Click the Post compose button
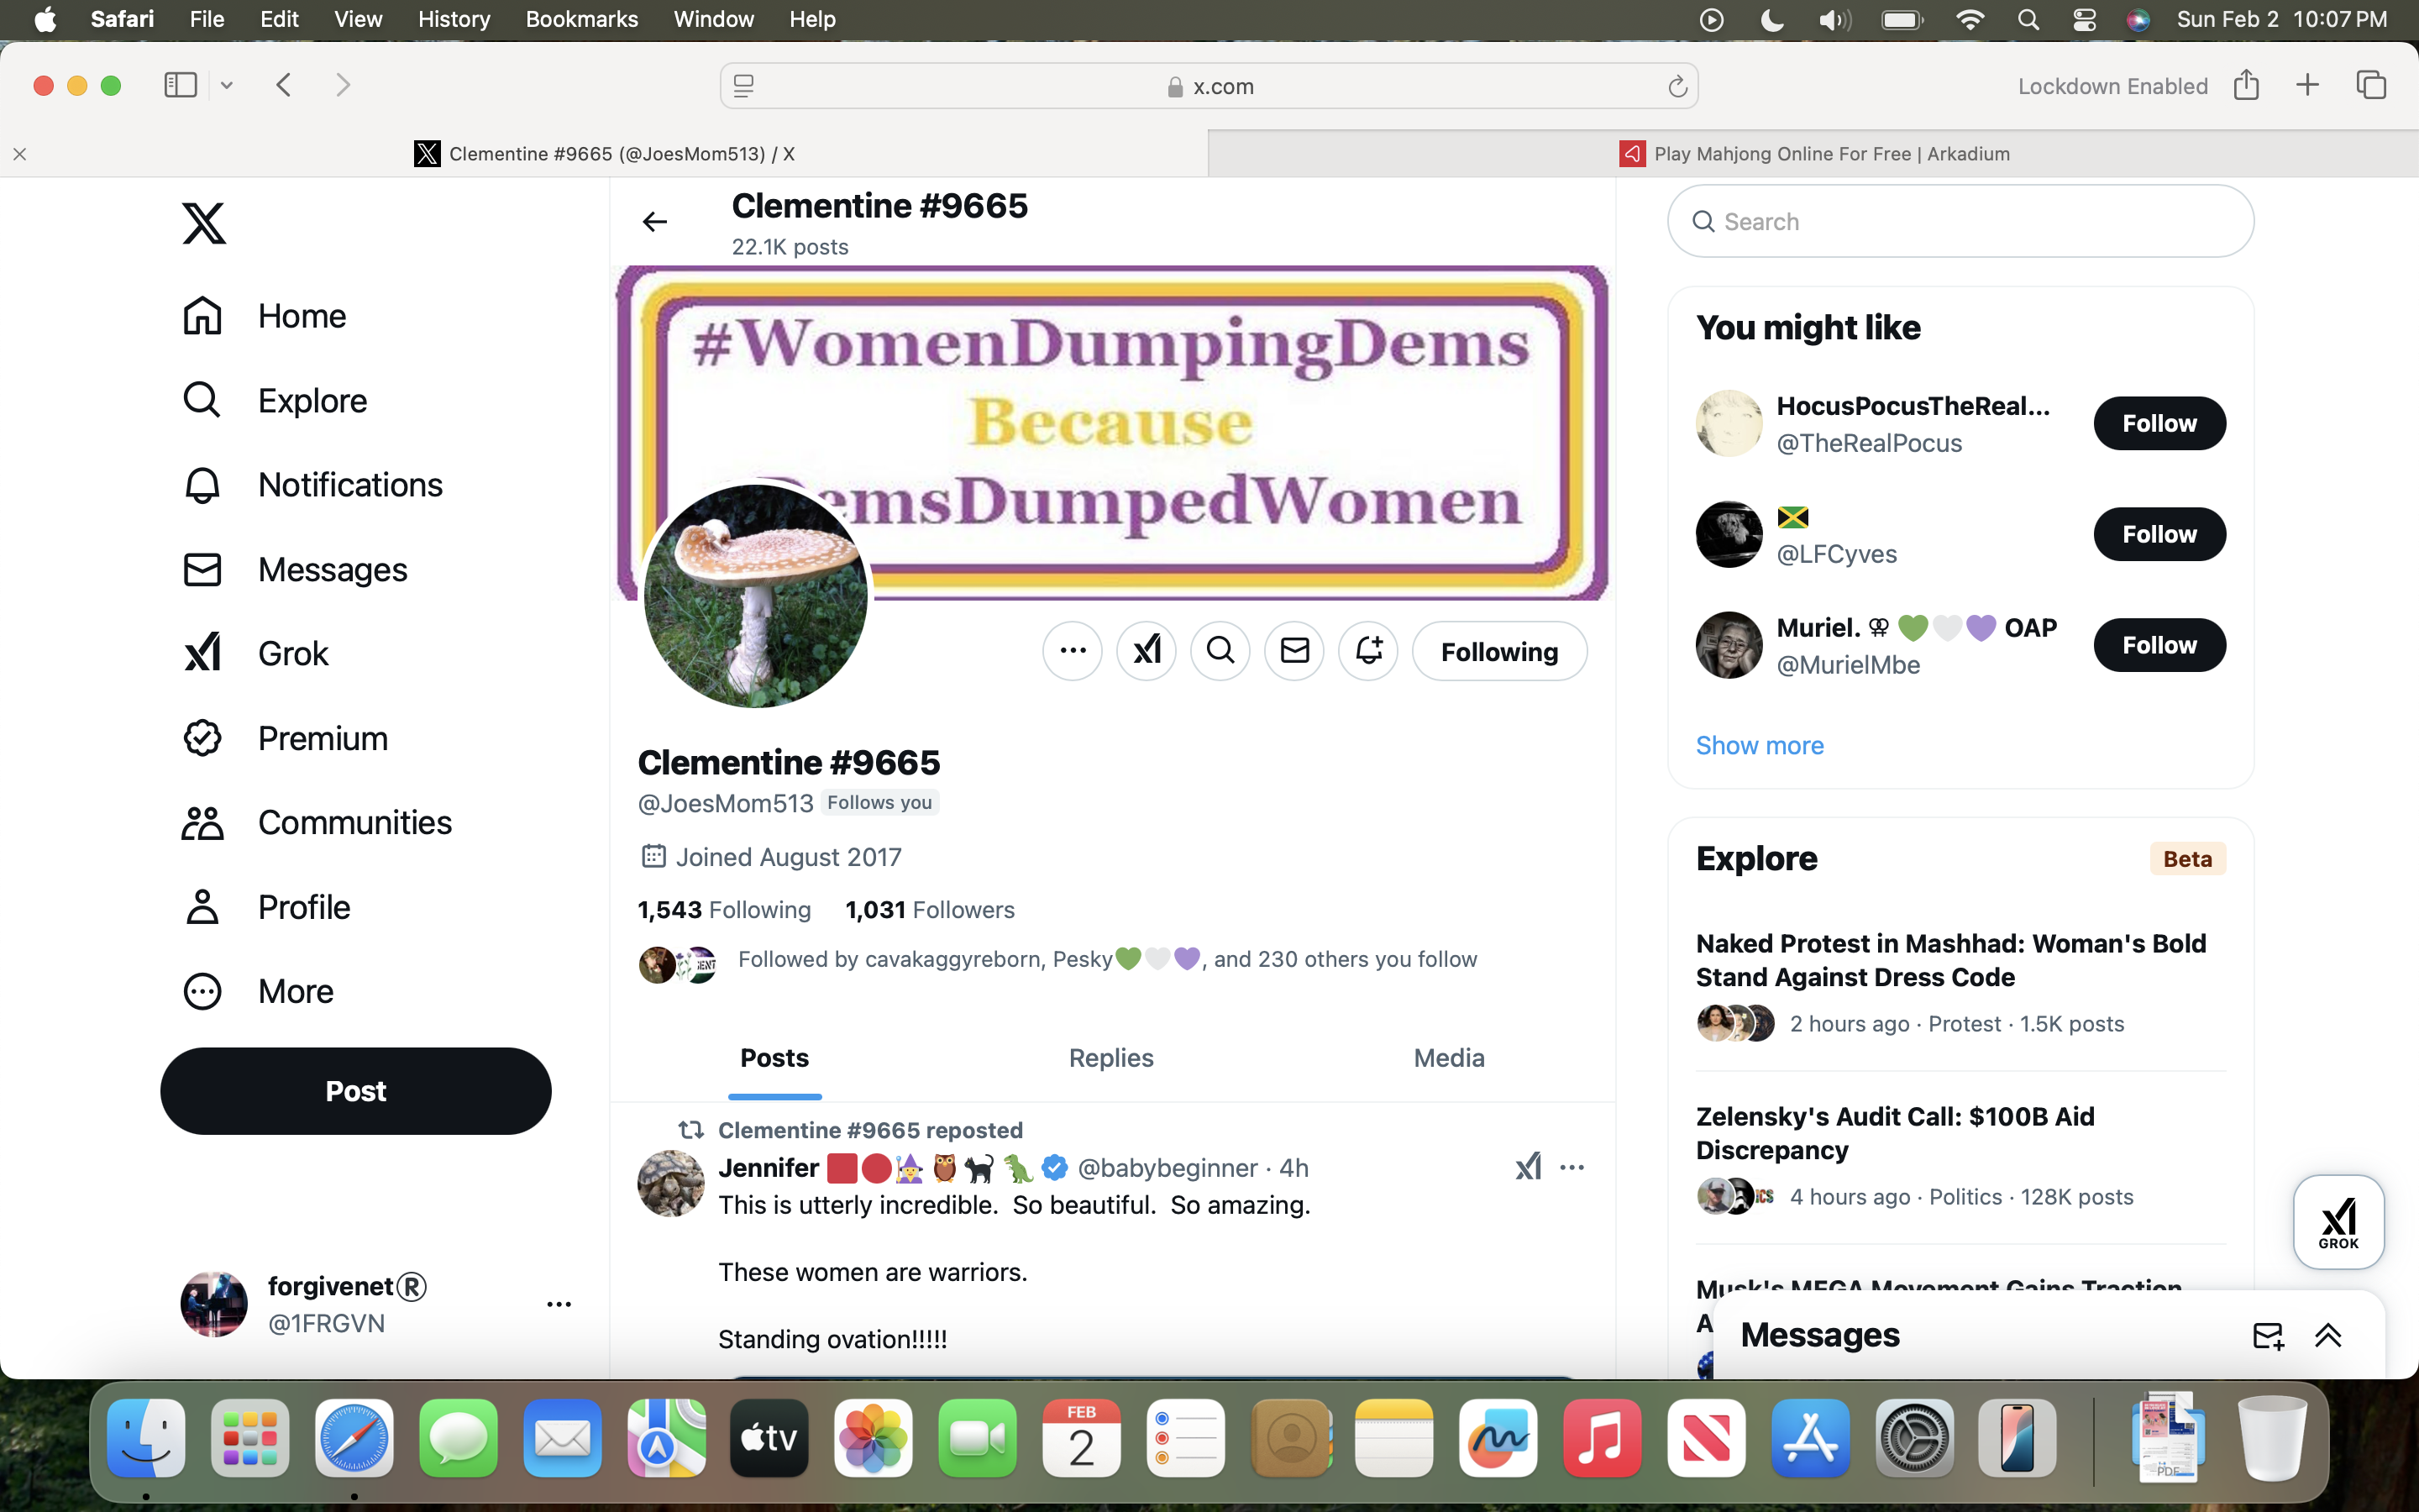 (x=356, y=1091)
